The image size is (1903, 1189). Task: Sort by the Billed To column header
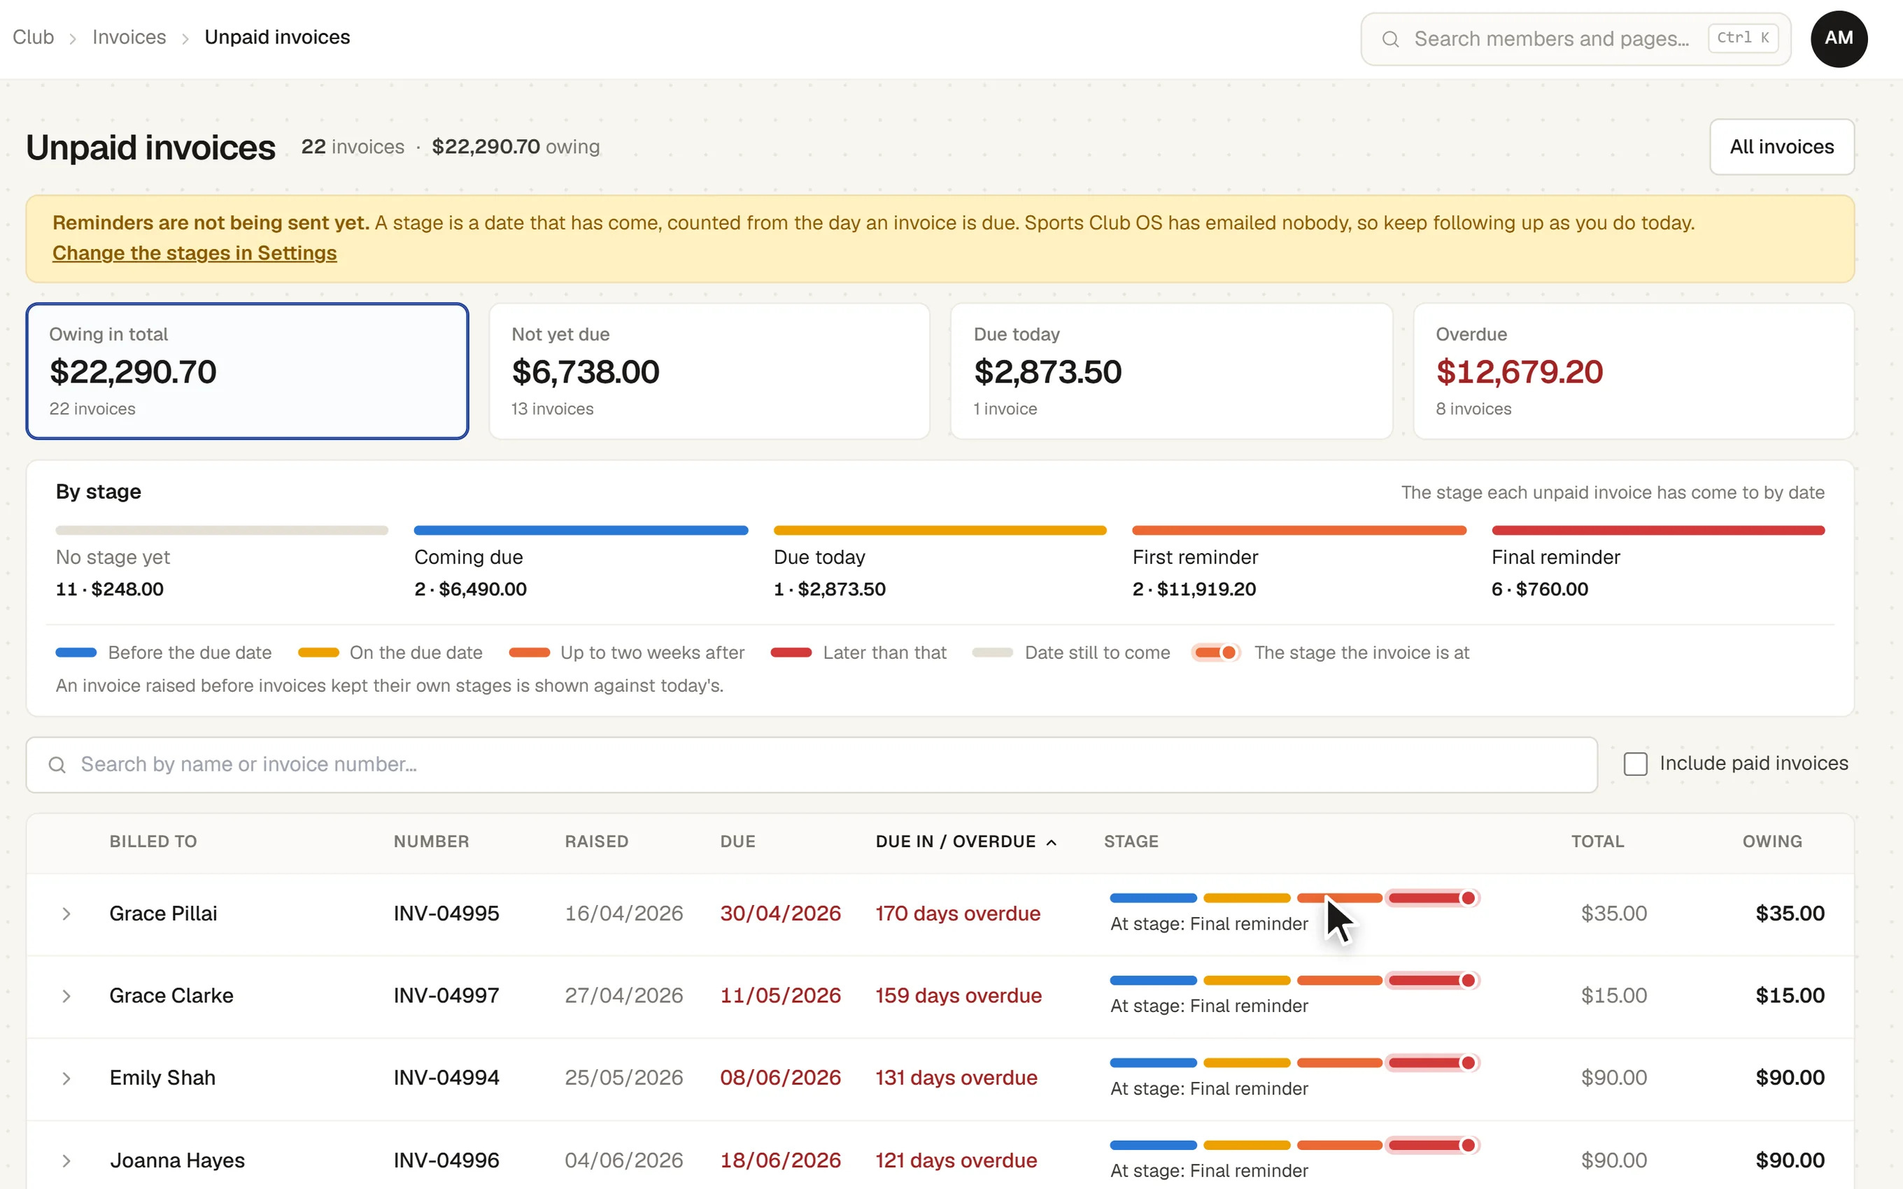click(x=153, y=841)
